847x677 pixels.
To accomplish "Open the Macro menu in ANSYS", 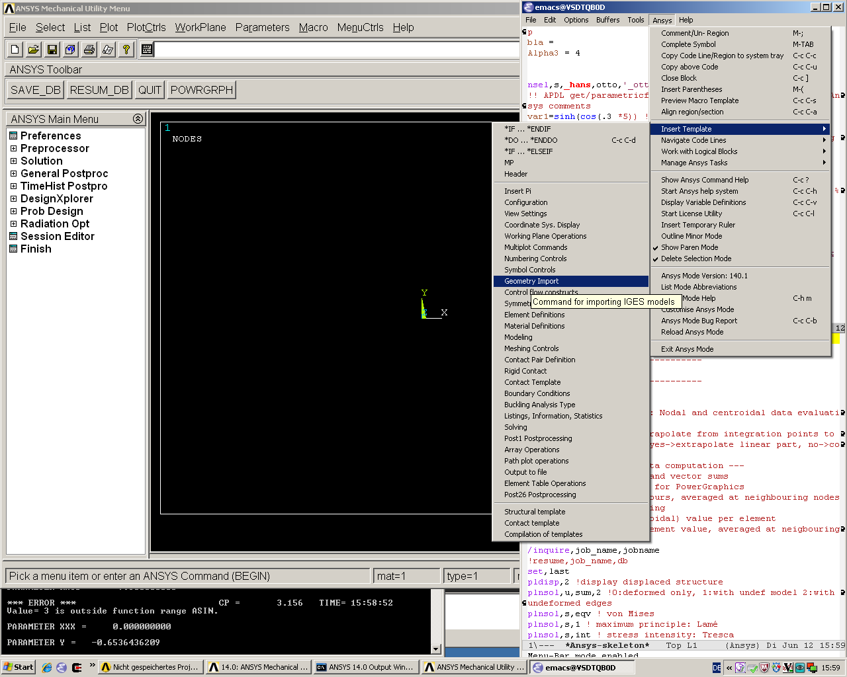I will point(313,27).
